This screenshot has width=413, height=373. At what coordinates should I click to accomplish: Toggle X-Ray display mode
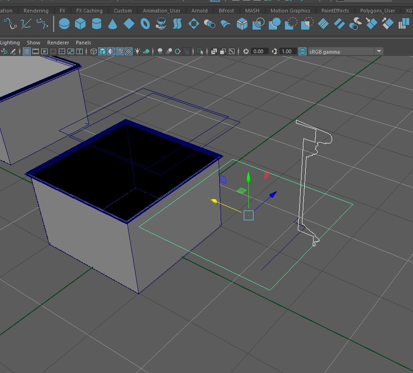pyautogui.click(x=214, y=51)
